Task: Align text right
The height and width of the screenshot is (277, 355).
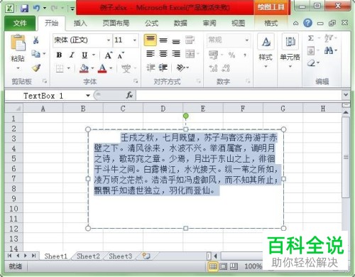Action: (x=176, y=54)
